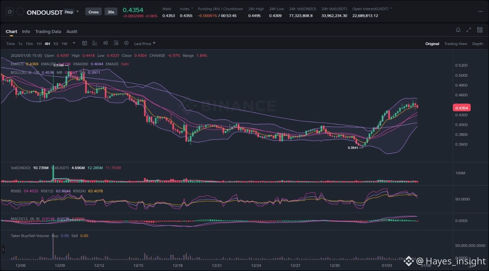Expand more timeframes dropdown arrow
The height and width of the screenshot is (271, 489).
(74, 43)
